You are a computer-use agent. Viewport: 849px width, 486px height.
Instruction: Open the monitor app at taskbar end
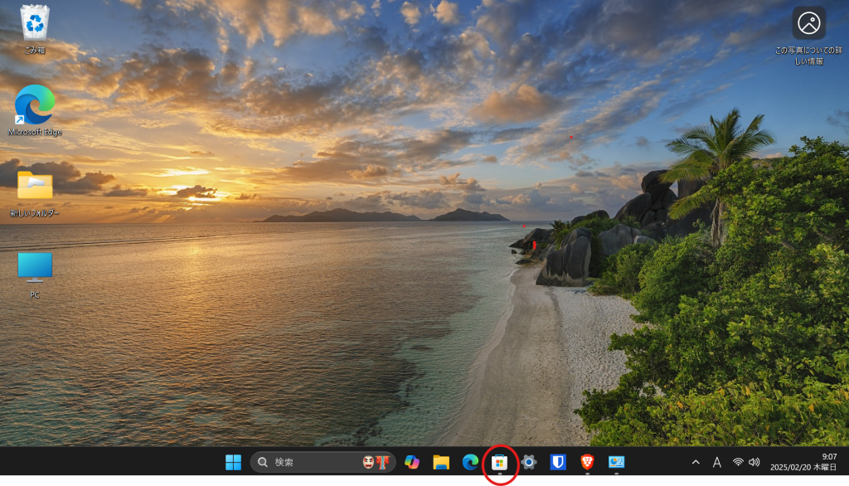click(616, 462)
